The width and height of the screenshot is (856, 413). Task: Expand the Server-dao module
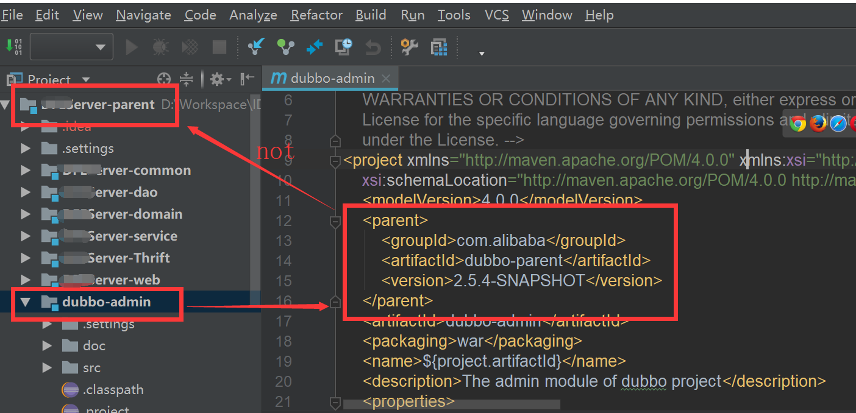tap(26, 192)
